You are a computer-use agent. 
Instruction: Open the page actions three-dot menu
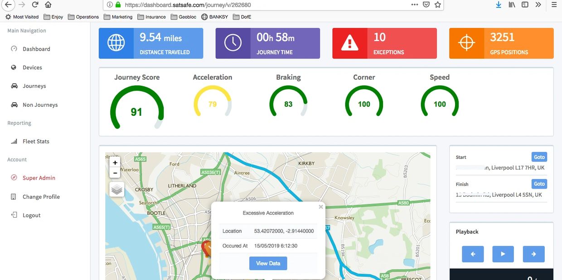pos(415,5)
